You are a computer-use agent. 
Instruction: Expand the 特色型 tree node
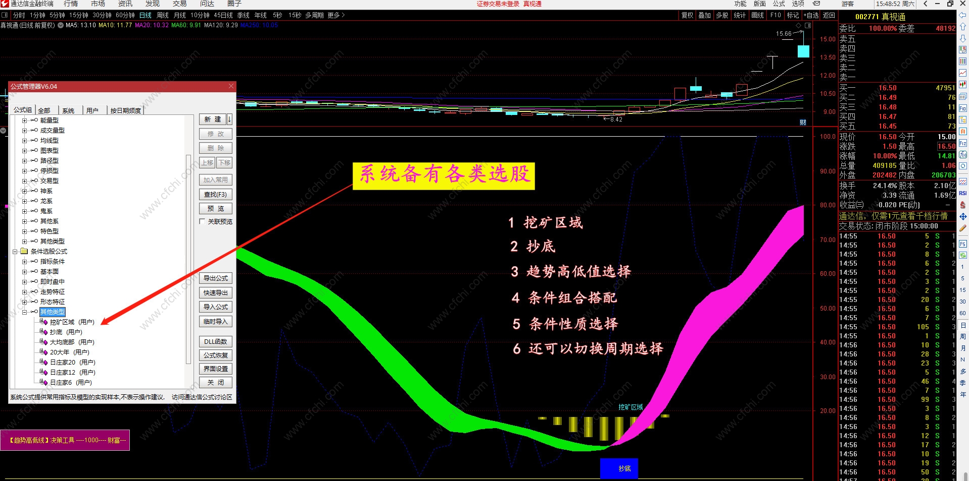coord(24,231)
